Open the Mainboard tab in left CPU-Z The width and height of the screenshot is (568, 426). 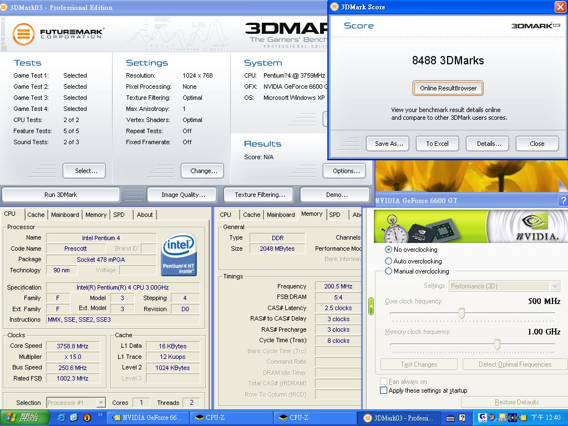[65, 215]
